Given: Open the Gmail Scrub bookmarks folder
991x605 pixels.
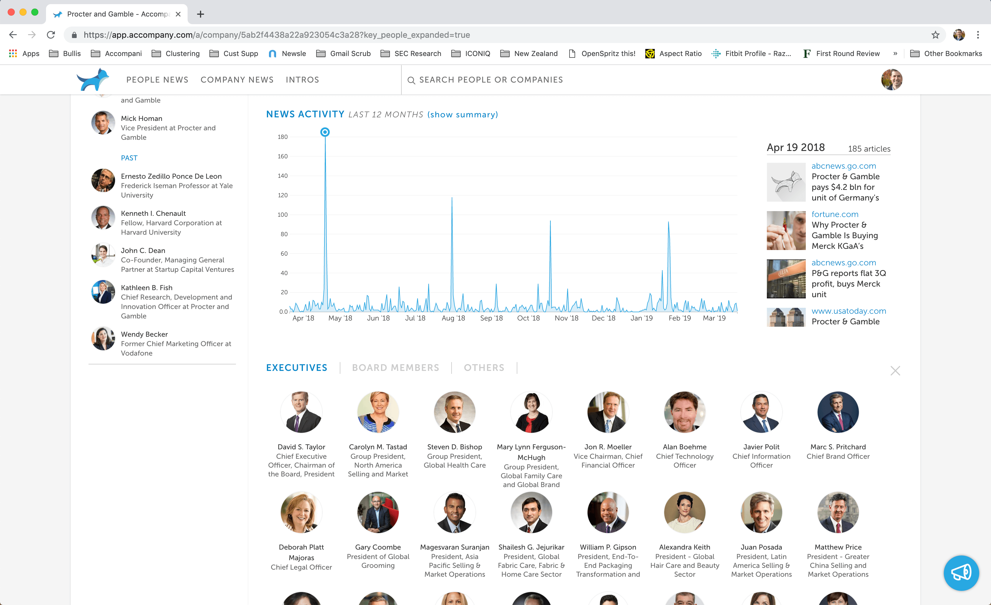Looking at the screenshot, I should tap(344, 53).
